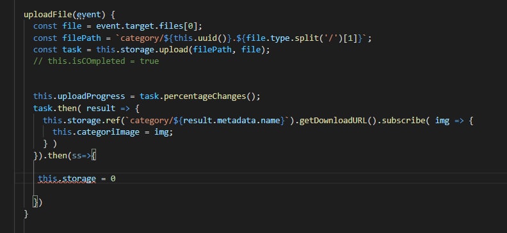The image size is (507, 233).
Task: Click the uploadProgress property
Action: [x=91, y=96]
